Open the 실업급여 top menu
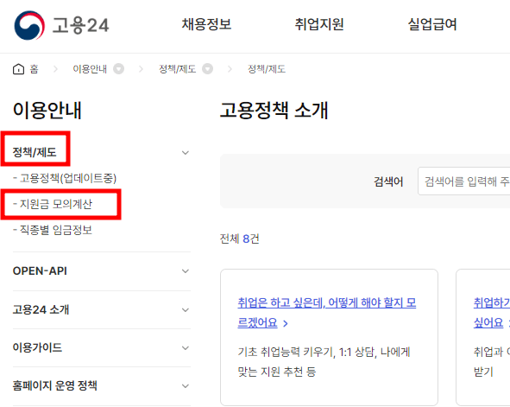The height and width of the screenshot is (407, 510). click(432, 24)
